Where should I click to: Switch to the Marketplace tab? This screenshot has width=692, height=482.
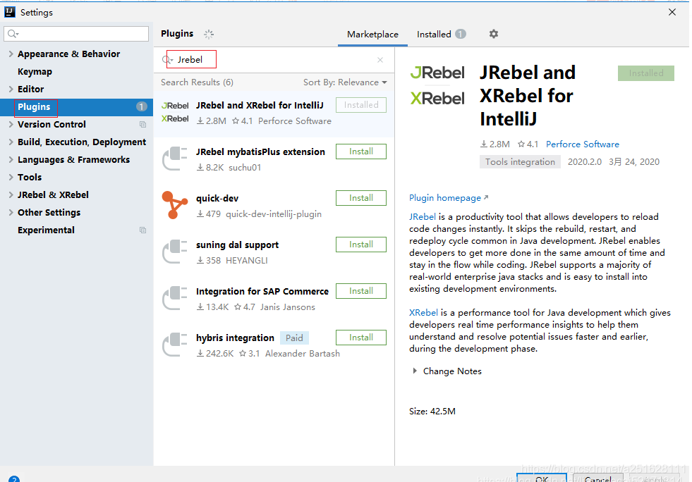tap(372, 35)
